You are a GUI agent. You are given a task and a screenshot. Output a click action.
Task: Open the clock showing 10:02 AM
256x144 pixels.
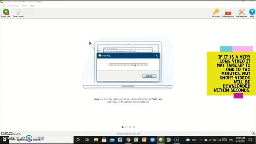[x=240, y=140]
